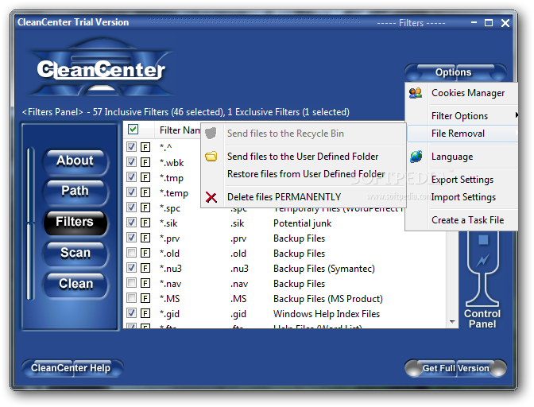Image resolution: width=534 pixels, height=407 pixels.
Task: Open the Control Panel goblet icon
Action: (x=482, y=269)
